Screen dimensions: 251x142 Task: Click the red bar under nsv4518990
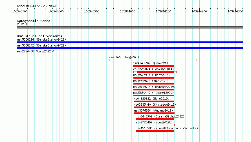tap(155, 131)
